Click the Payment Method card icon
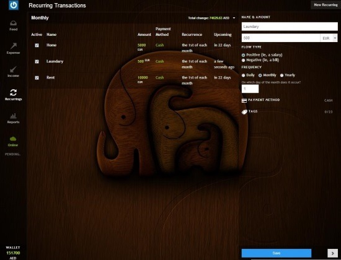341x260 pixels. tap(244, 100)
